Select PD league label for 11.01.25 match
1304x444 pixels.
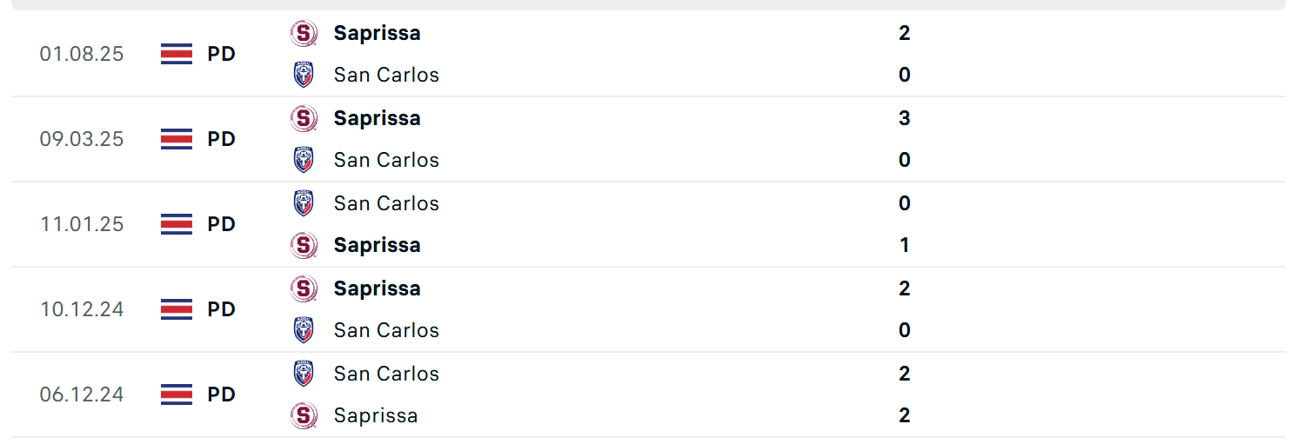click(221, 224)
